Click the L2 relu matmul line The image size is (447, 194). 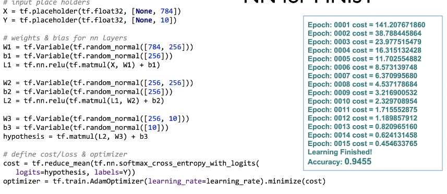(84, 101)
